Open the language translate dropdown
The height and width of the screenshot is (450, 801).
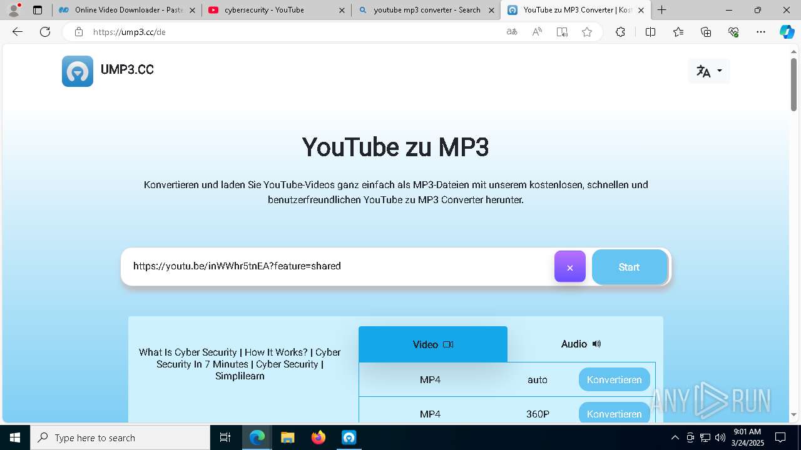[709, 71]
